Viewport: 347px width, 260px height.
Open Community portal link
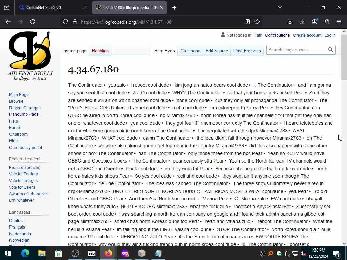[25, 148]
